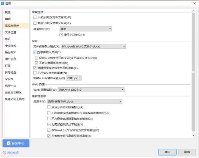Expand 文件保存默认格式 dropdown
This screenshot has width=199, height=158.
[x=94, y=46]
